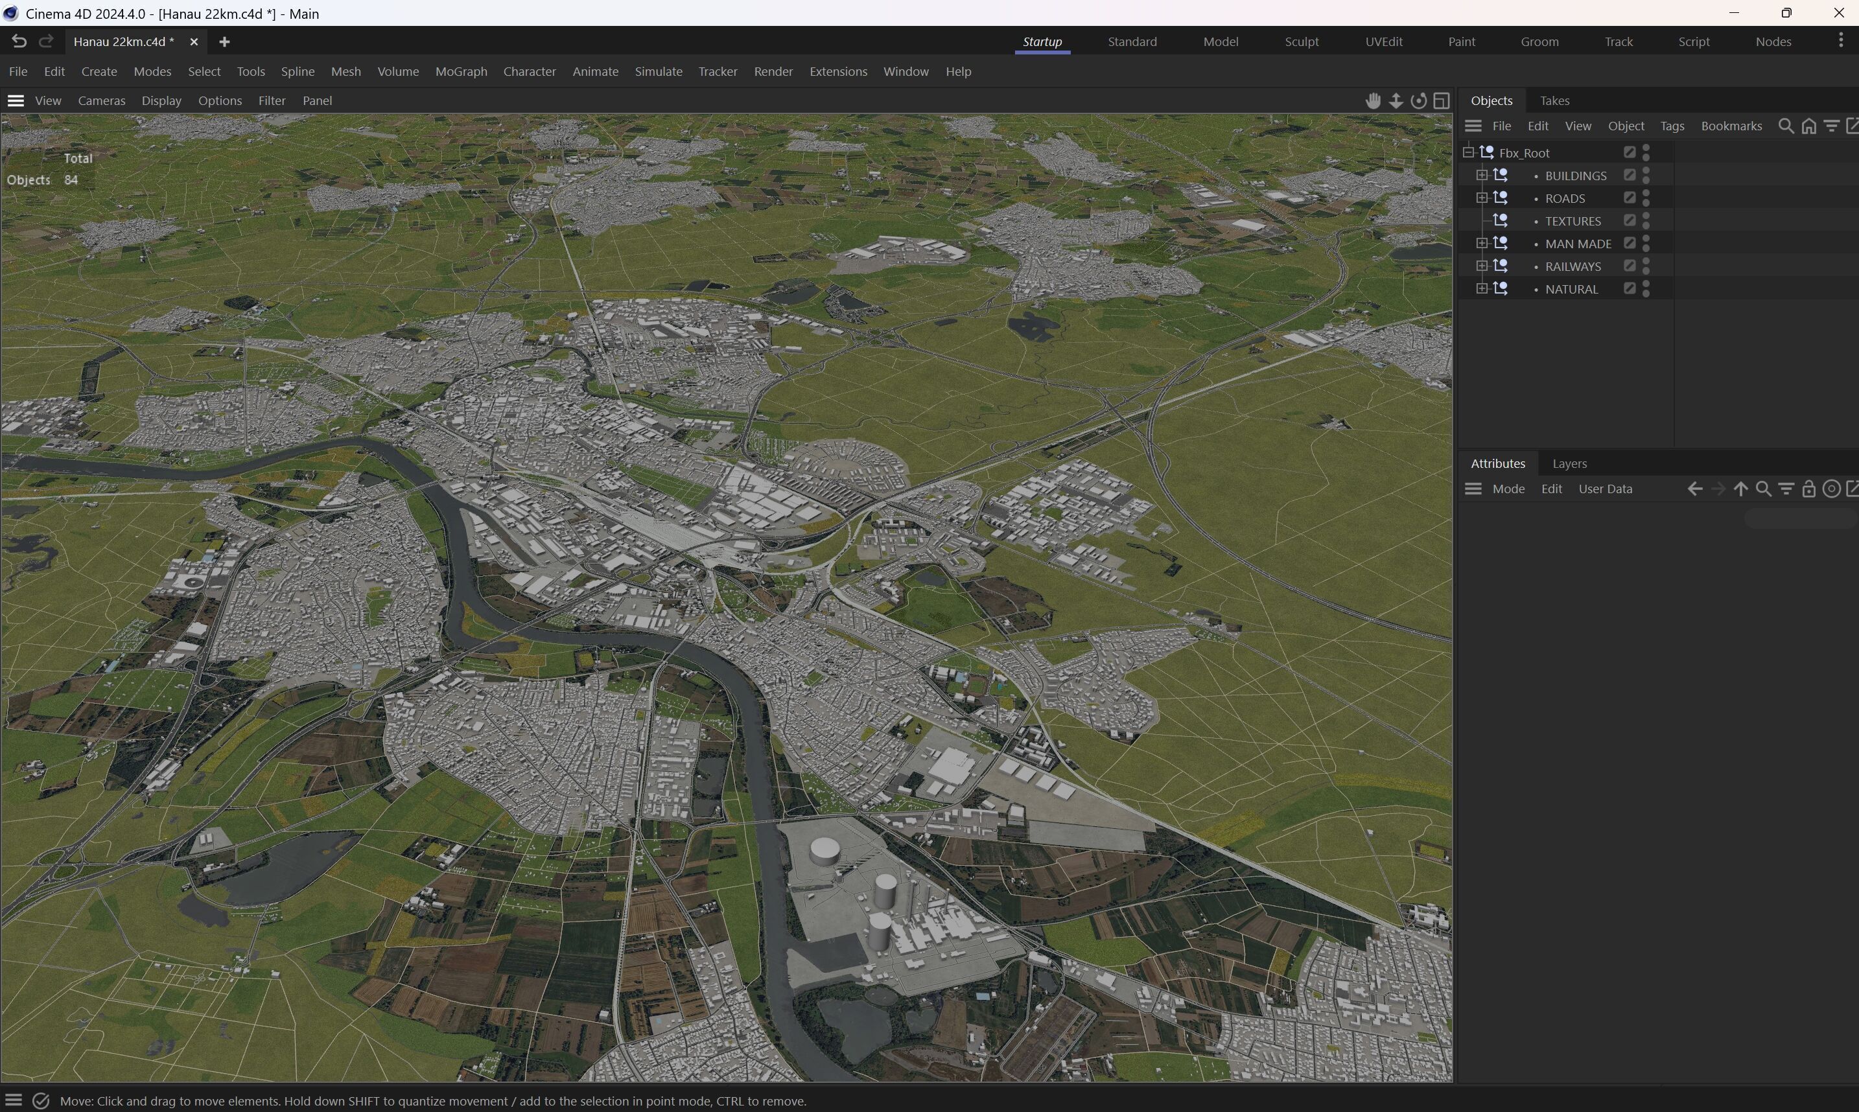
Task: Expand the ROADS group
Action: point(1481,198)
